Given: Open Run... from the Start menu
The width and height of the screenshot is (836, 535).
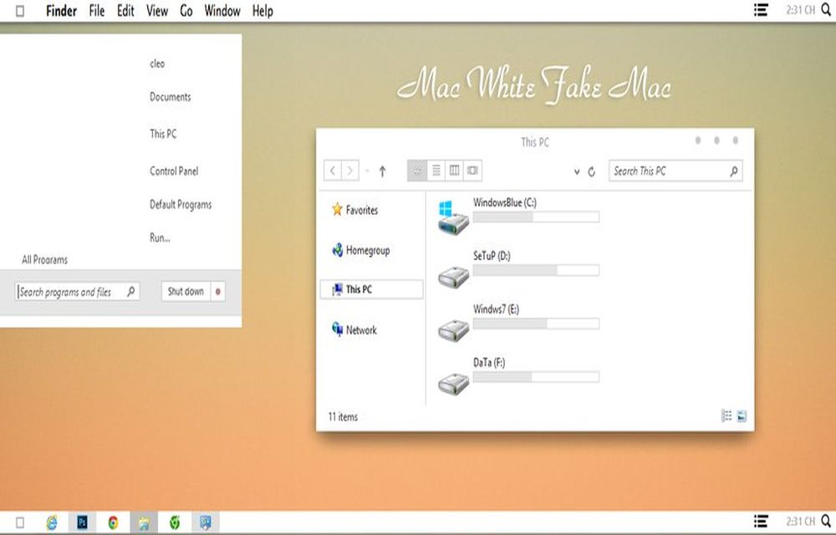Looking at the screenshot, I should [x=160, y=237].
